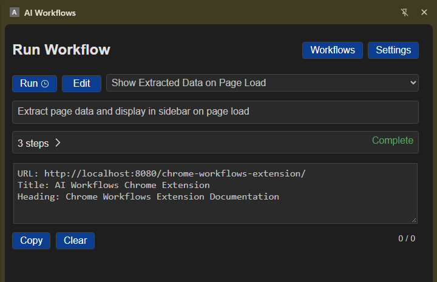The height and width of the screenshot is (282, 437).
Task: Open the Settings page
Action: 393,50
